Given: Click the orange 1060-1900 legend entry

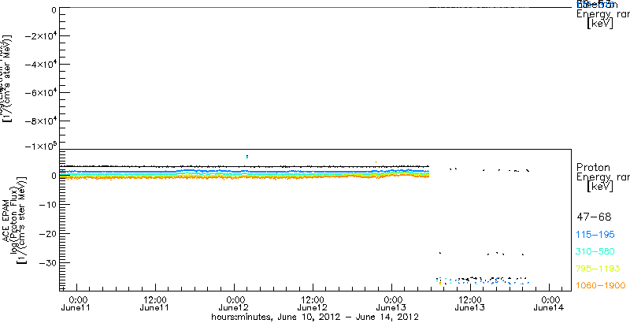Looking at the screenshot, I should [601, 286].
